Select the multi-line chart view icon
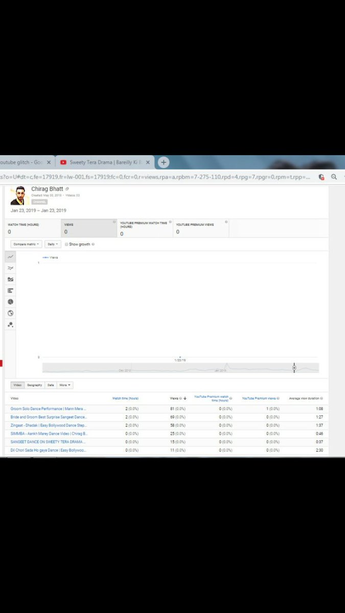 pyautogui.click(x=10, y=268)
